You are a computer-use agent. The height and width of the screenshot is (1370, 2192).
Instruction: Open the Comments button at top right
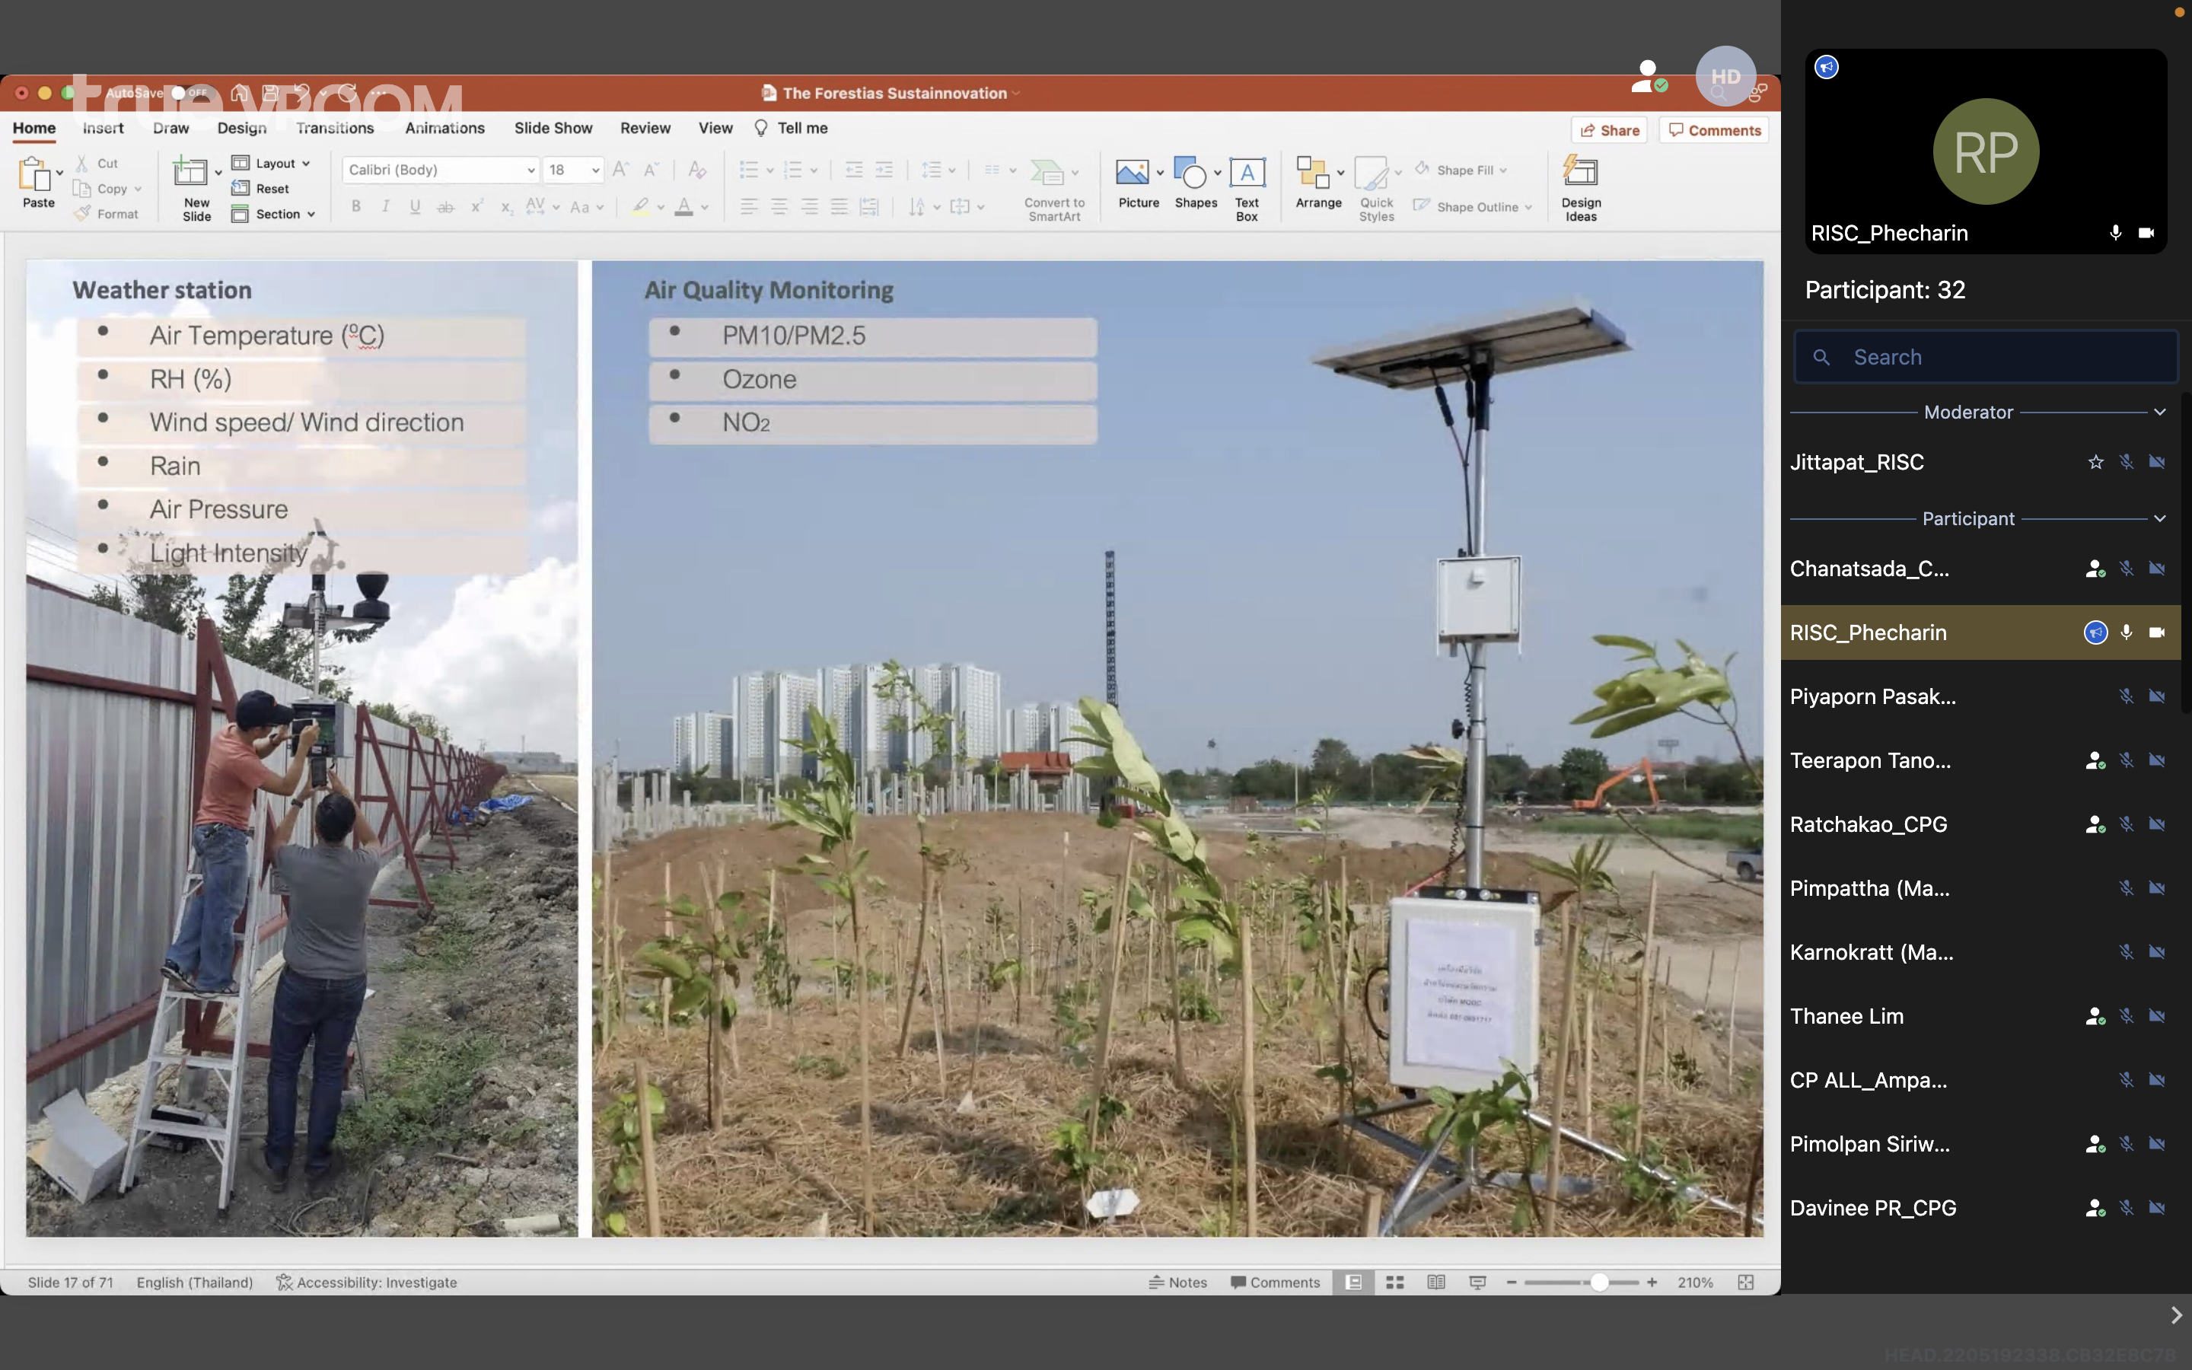point(1714,130)
